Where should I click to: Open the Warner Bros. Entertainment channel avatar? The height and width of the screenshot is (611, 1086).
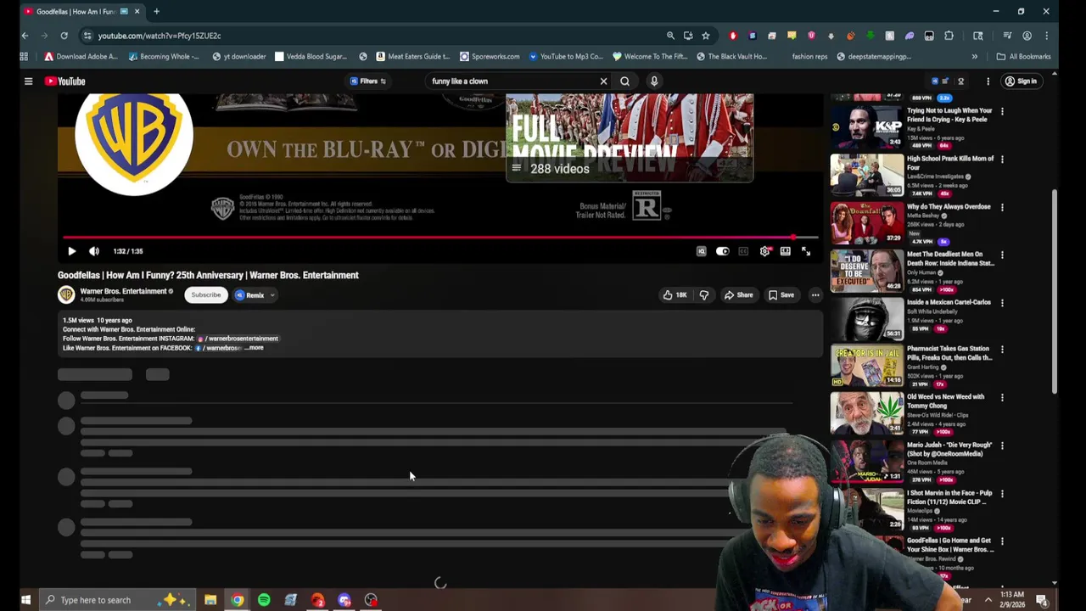66,294
